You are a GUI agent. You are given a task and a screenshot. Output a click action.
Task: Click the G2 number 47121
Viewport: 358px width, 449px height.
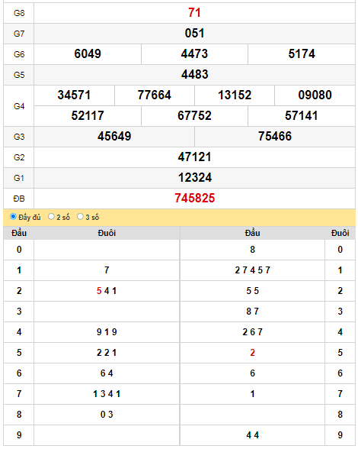coord(194,157)
